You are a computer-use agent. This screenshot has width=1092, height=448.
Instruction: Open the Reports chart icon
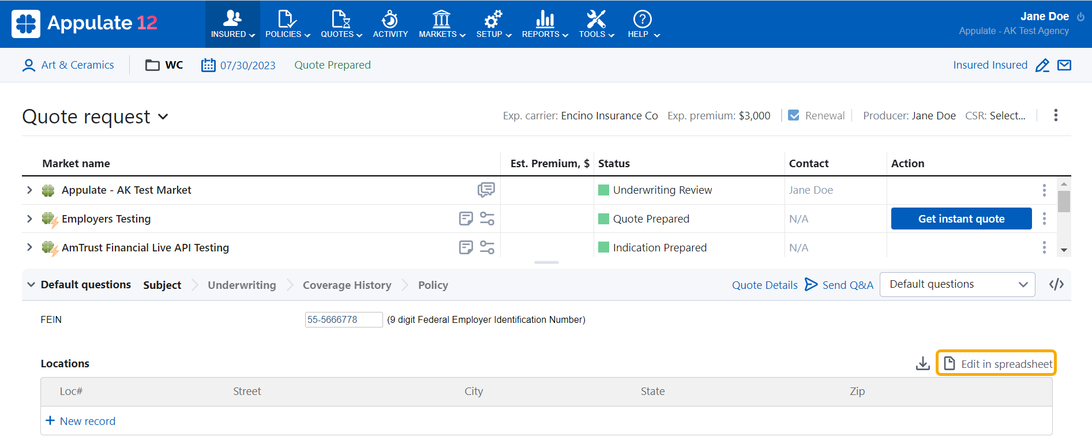tap(545, 18)
